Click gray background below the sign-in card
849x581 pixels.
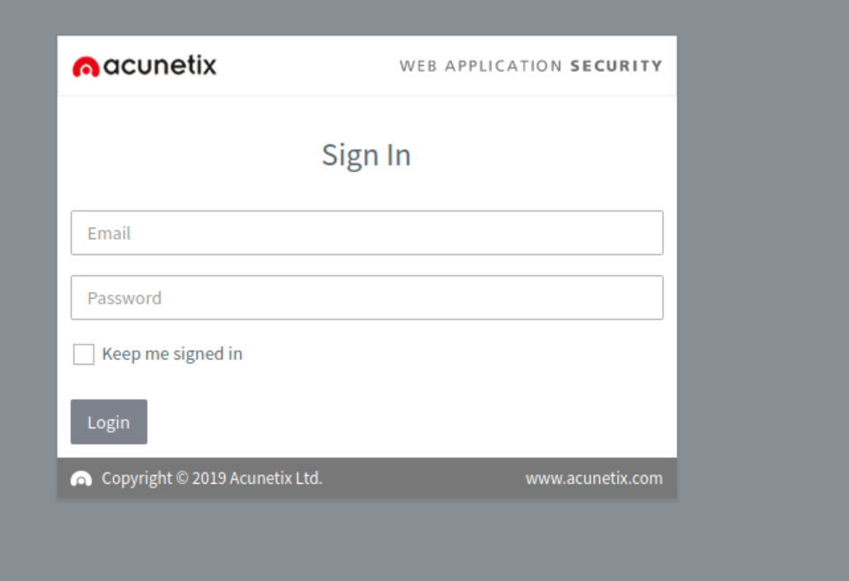pyautogui.click(x=366, y=542)
